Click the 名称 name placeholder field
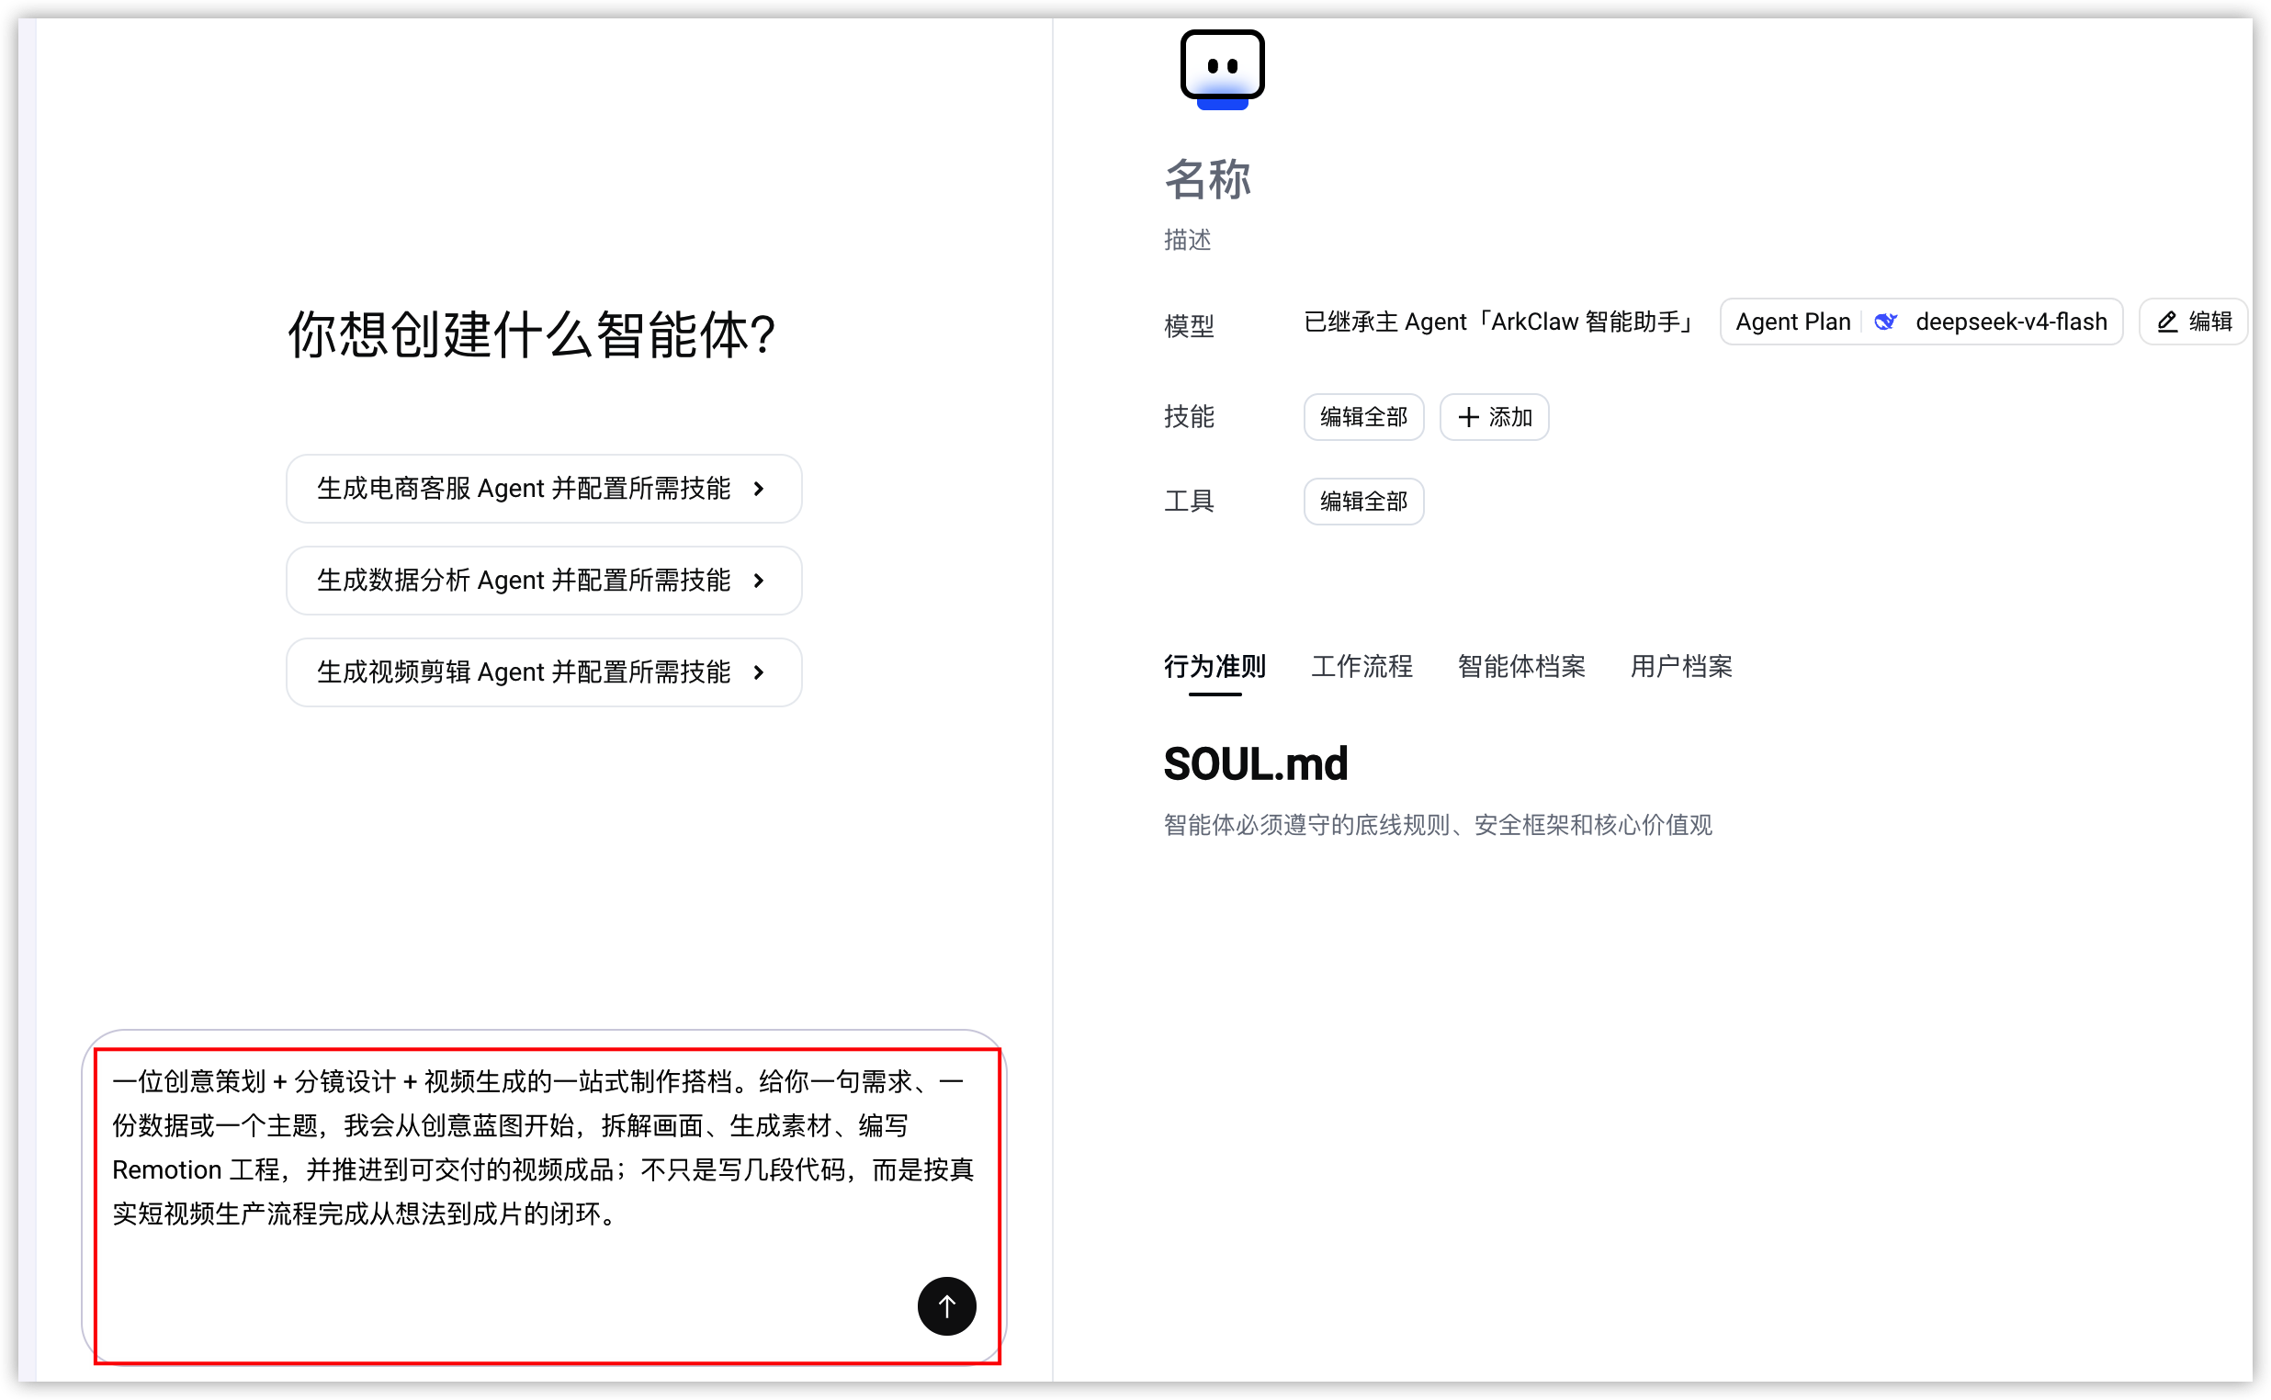Image resolution: width=2271 pixels, height=1400 pixels. [1207, 180]
